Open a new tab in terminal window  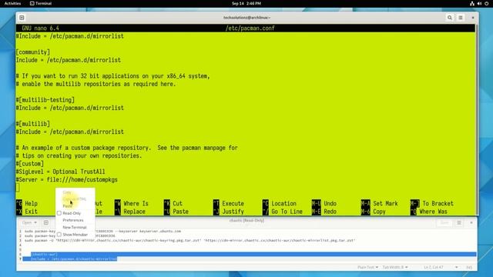pos(22,18)
